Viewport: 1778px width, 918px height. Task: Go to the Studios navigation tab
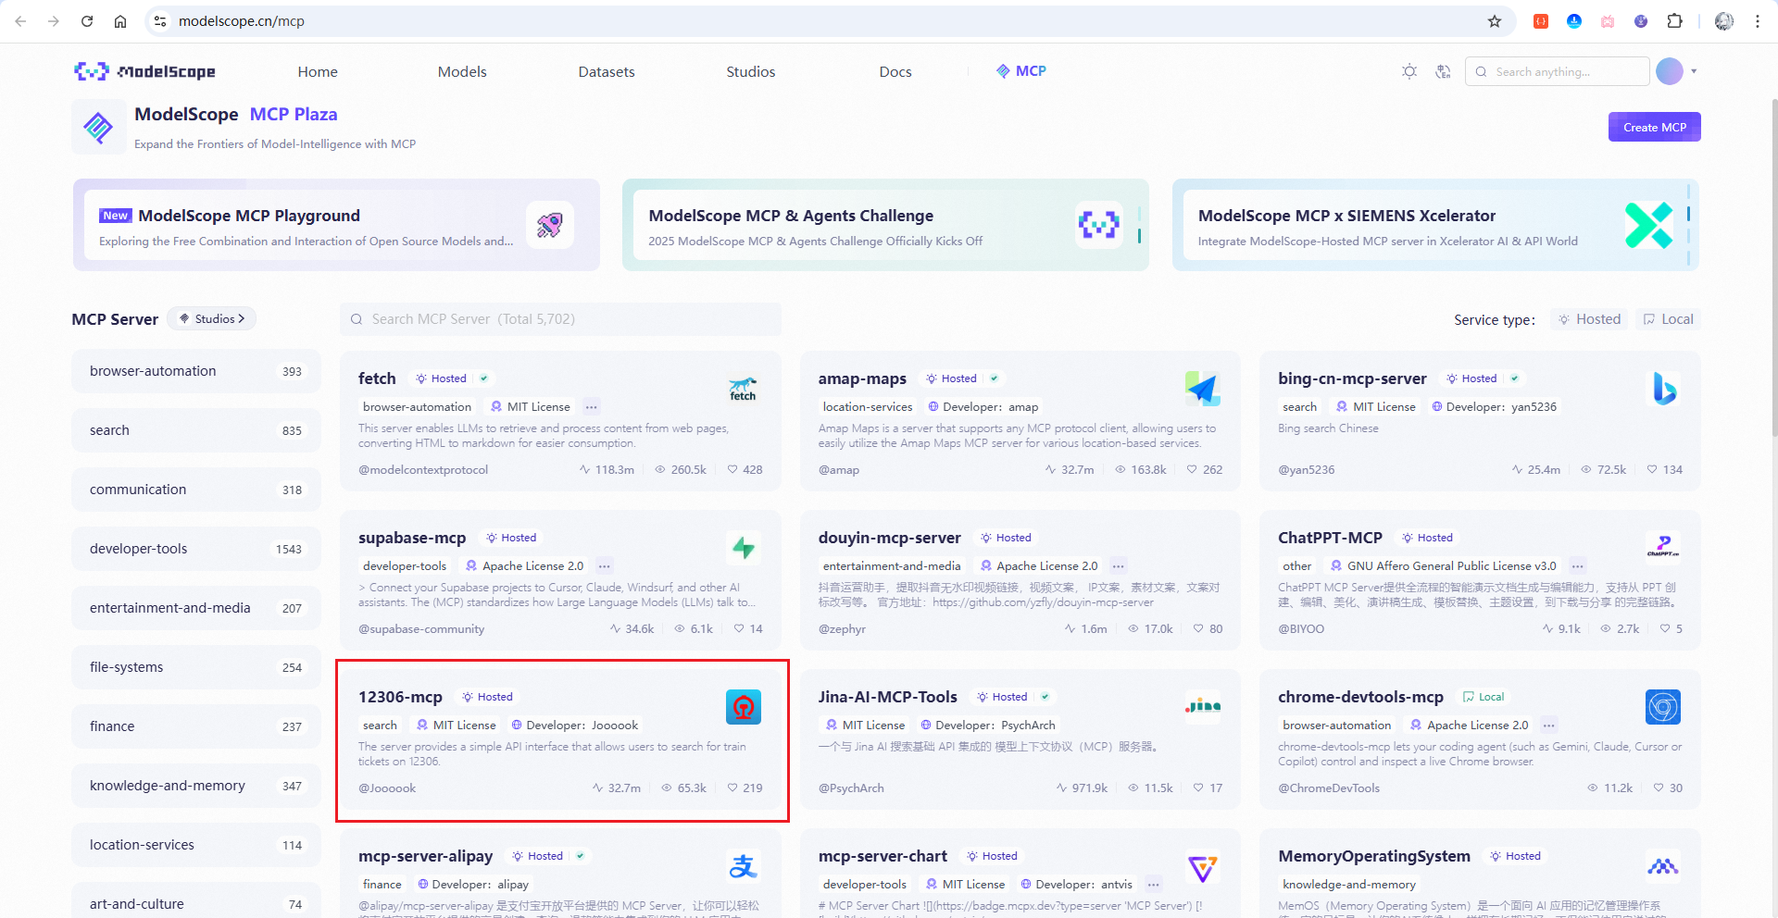[750, 72]
